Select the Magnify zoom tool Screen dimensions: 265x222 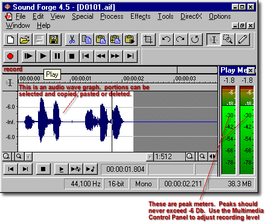click(228, 39)
